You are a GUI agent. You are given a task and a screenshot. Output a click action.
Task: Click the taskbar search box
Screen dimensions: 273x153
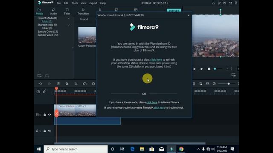point(76,149)
